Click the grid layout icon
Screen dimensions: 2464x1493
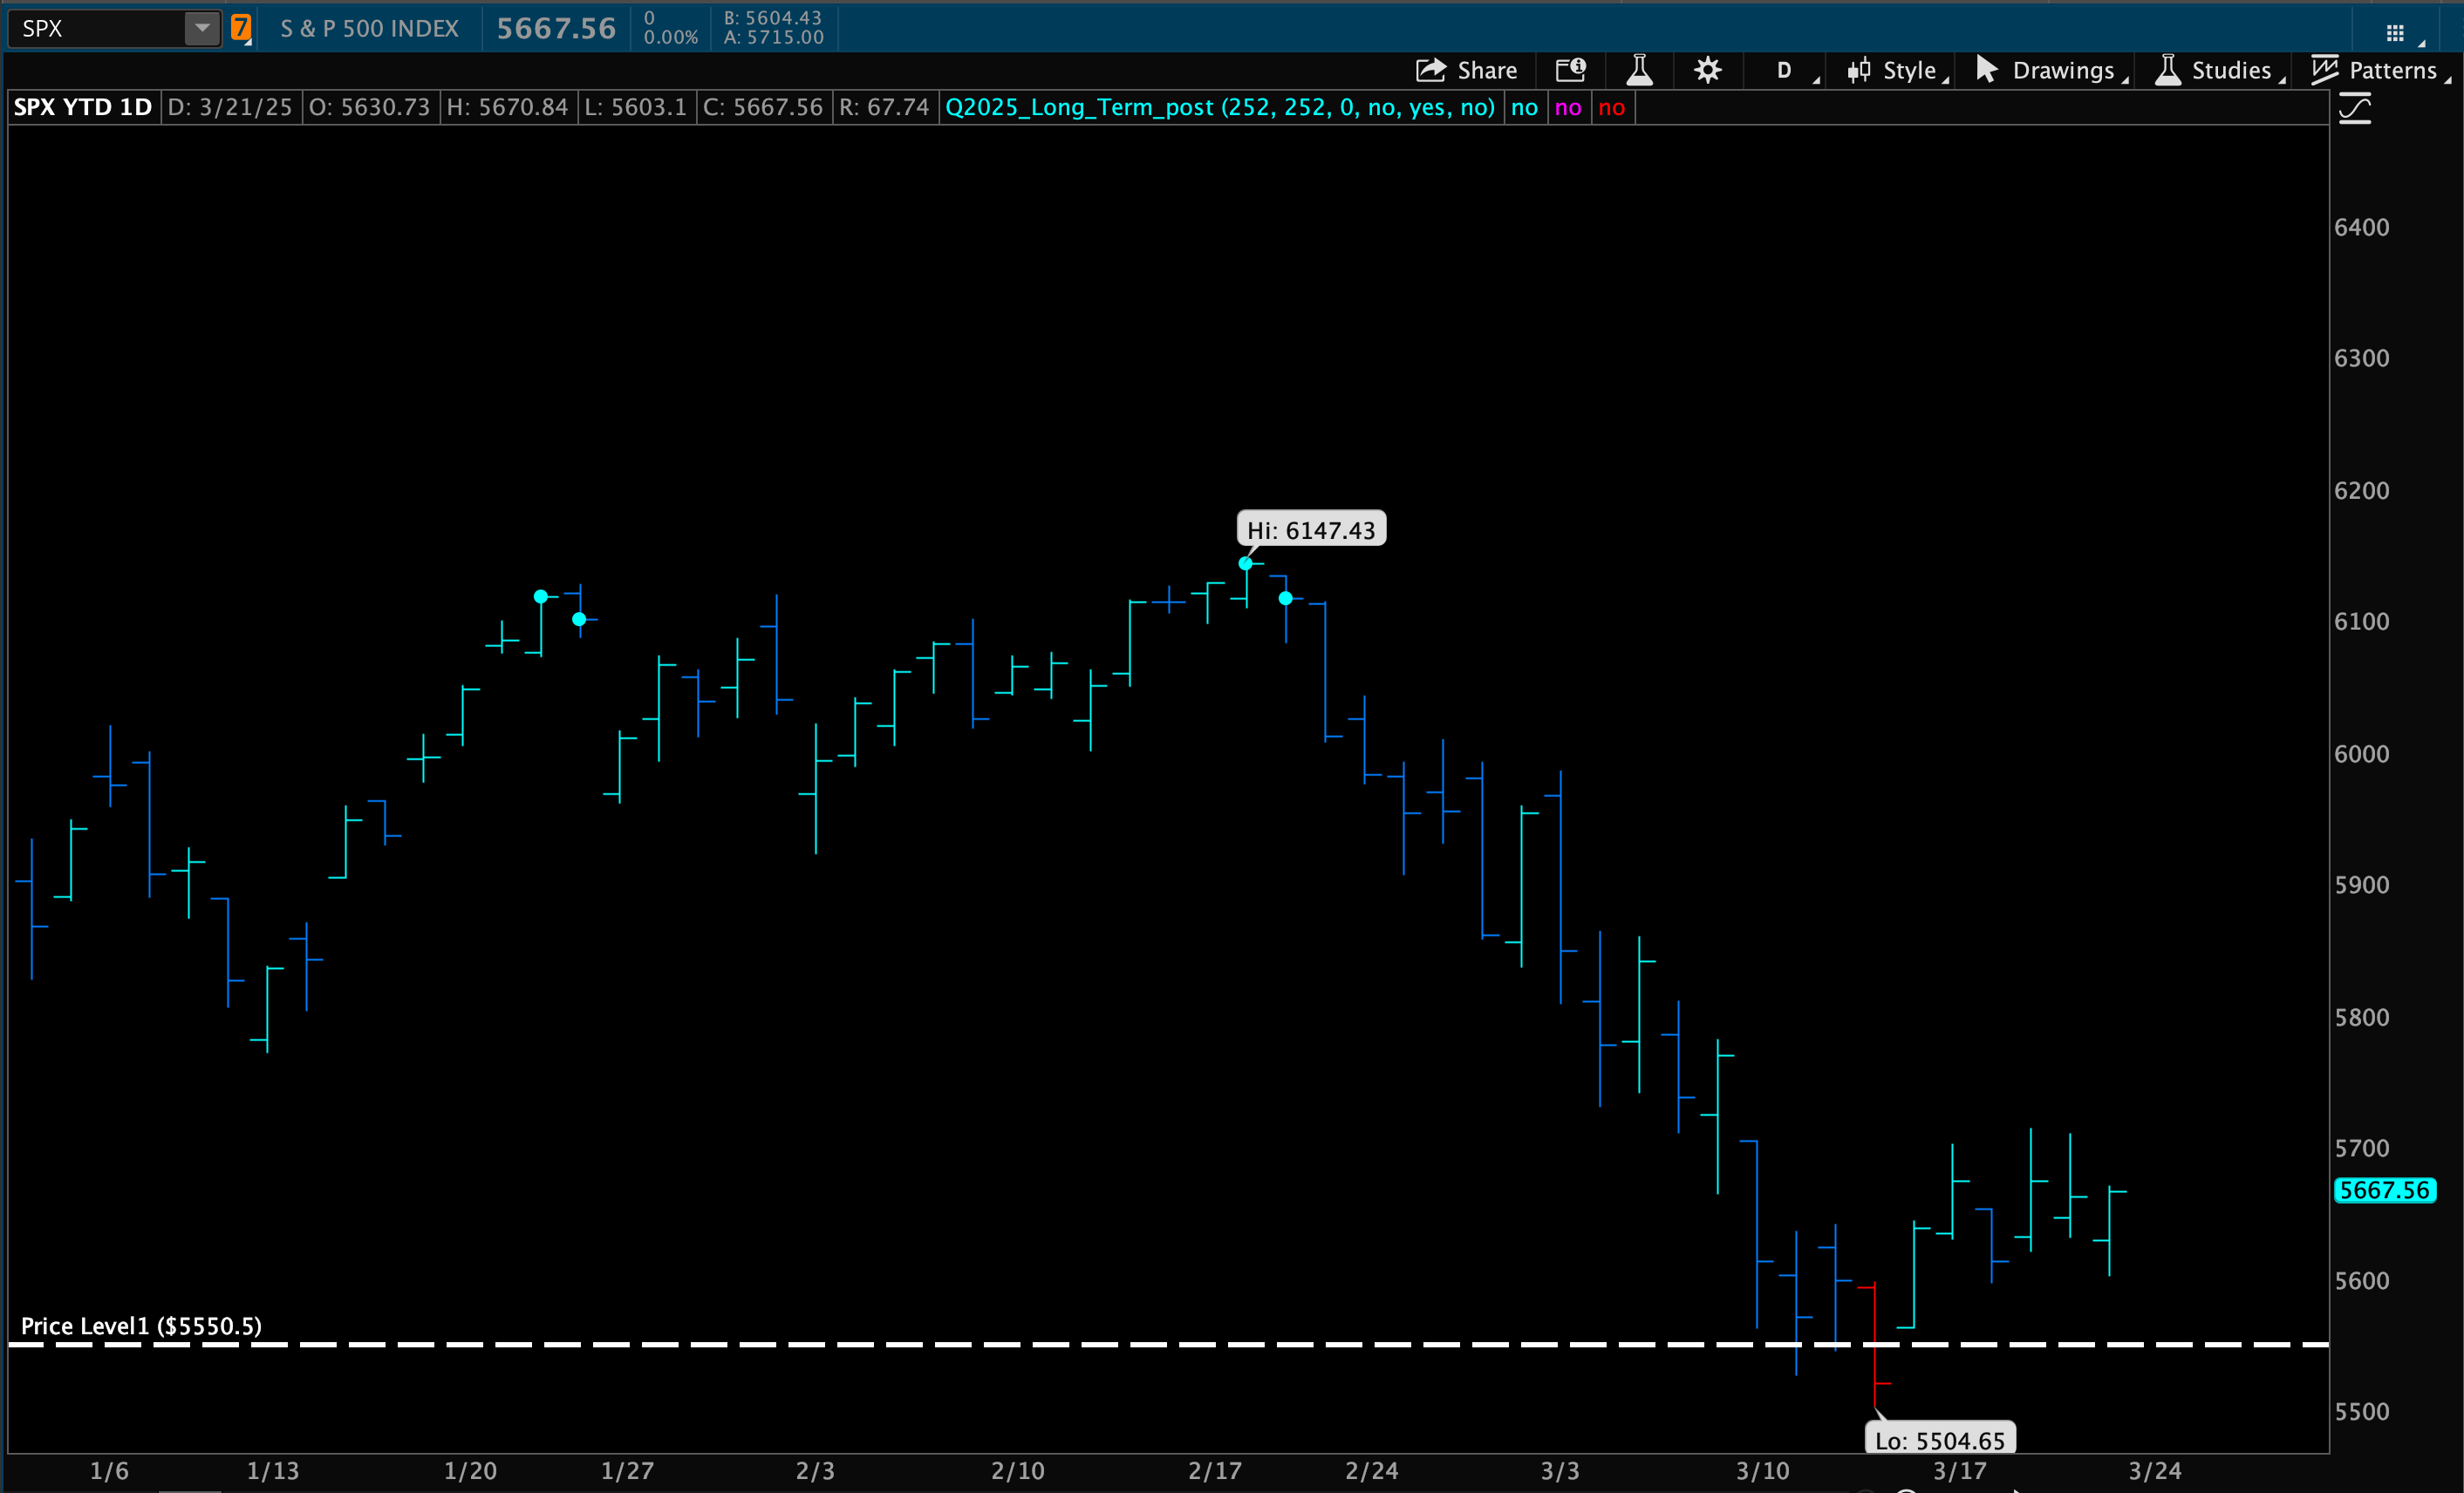click(2394, 33)
